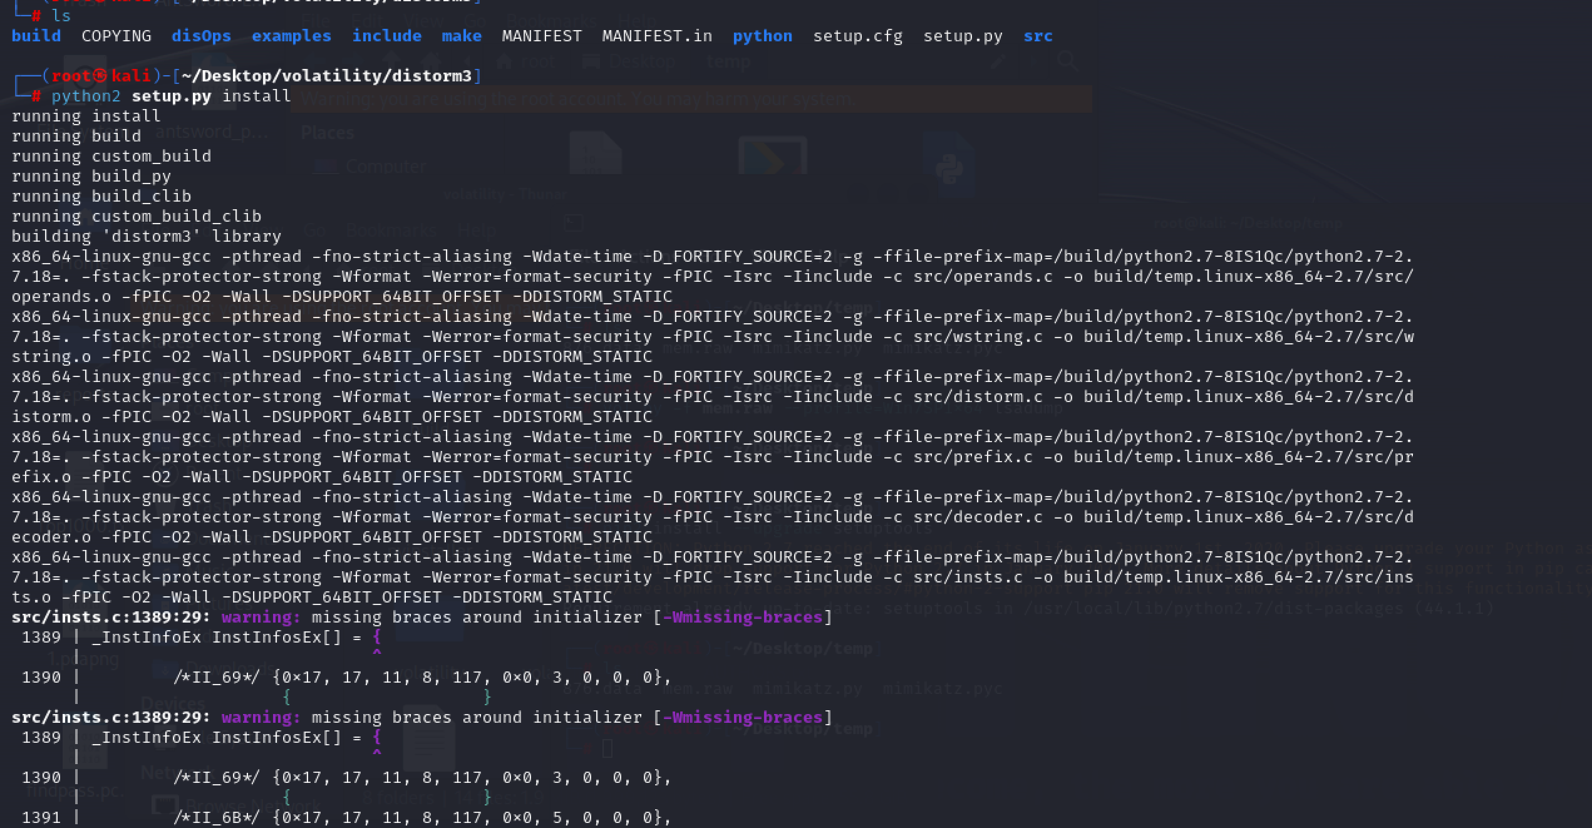Image resolution: width=1592 pixels, height=828 pixels.
Task: Click the 'src' directory in listing
Action: (1038, 36)
